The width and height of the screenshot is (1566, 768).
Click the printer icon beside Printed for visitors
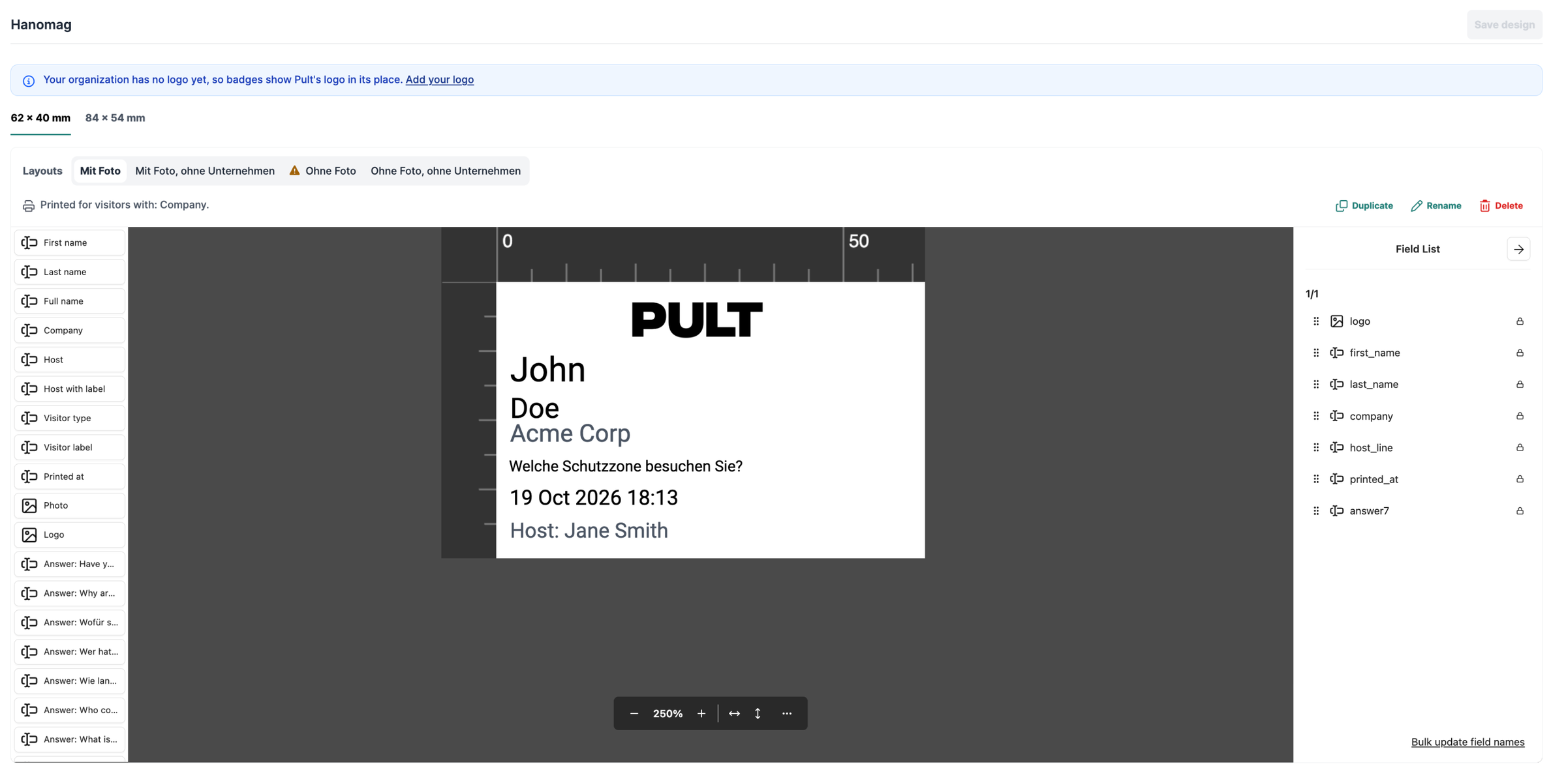click(x=28, y=205)
